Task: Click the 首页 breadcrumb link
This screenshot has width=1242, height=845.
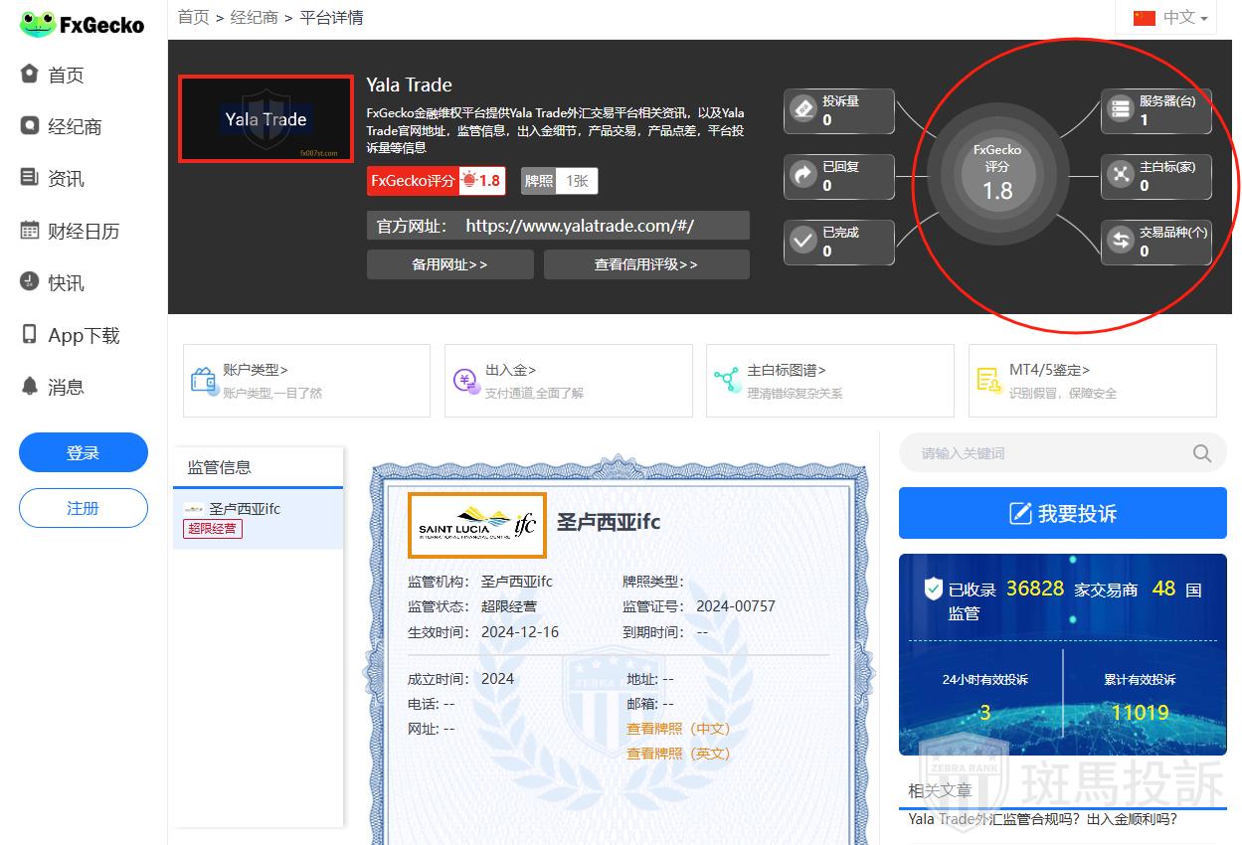Action: click(193, 17)
